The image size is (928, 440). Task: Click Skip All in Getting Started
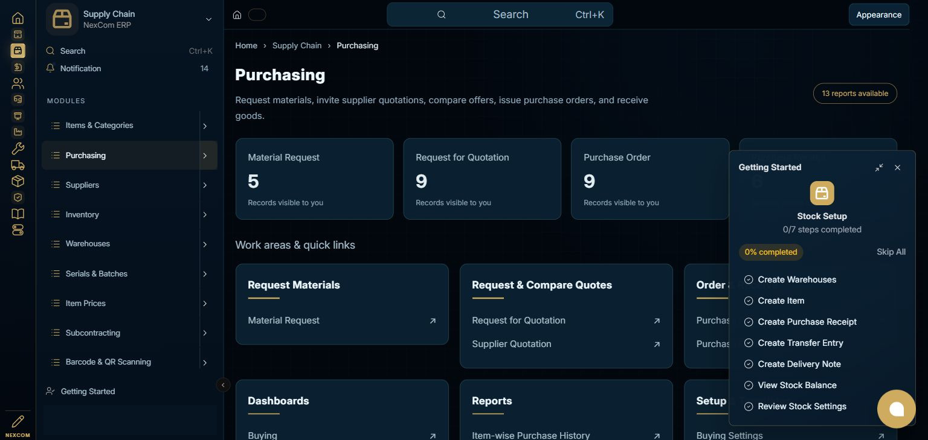891,252
